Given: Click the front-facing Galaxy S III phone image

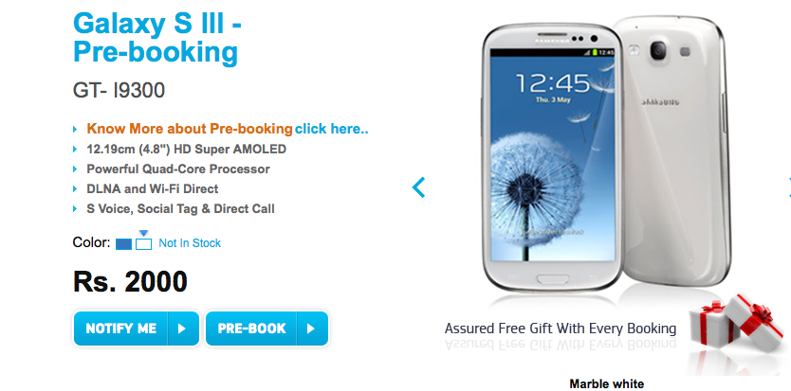Looking at the screenshot, I should (550, 156).
